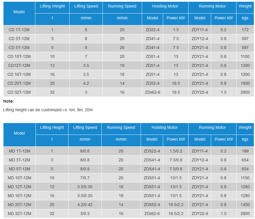The image size is (255, 219).
Task: Click the Lifting Weight column header
Action: 52,6
